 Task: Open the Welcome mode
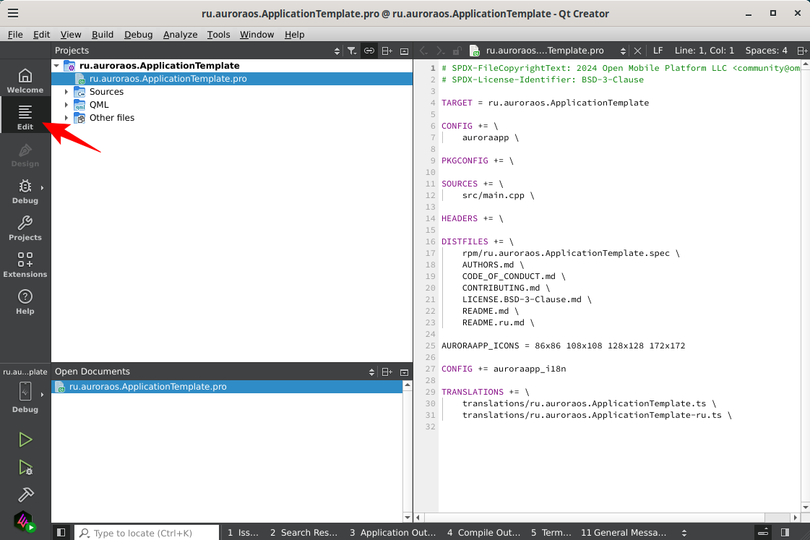(x=25, y=81)
